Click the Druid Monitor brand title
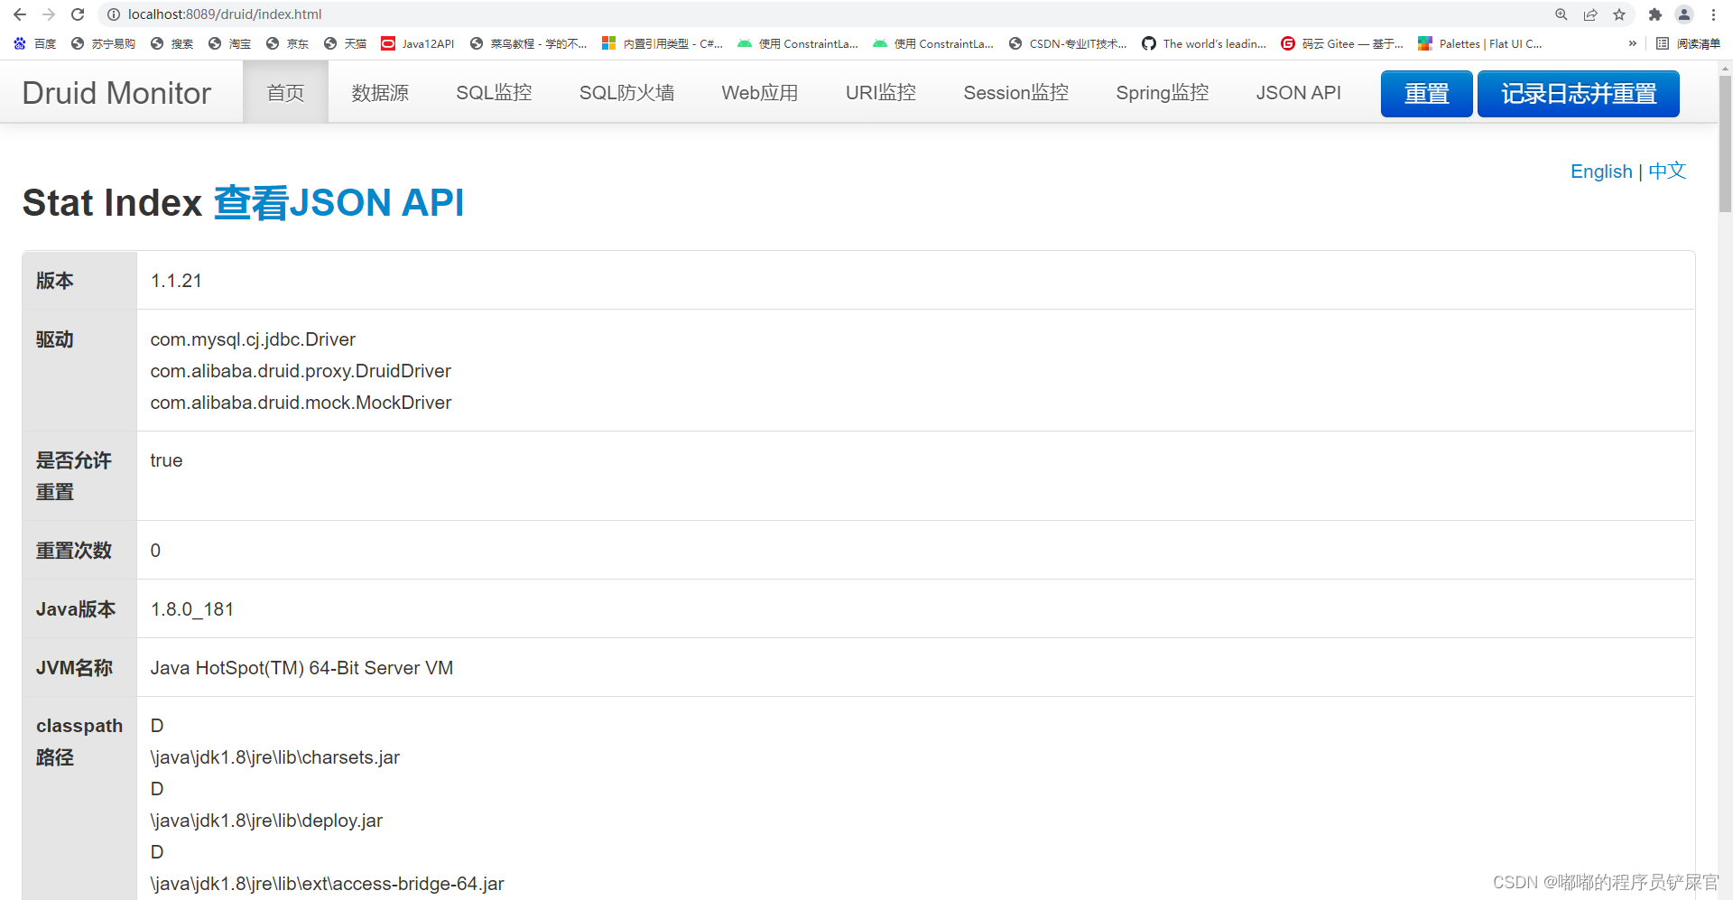The width and height of the screenshot is (1733, 900). [x=116, y=93]
